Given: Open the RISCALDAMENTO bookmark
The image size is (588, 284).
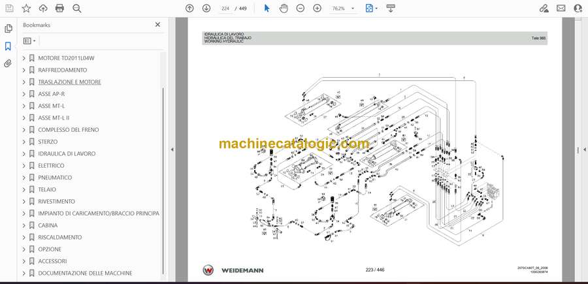Looking at the screenshot, I should 59,237.
